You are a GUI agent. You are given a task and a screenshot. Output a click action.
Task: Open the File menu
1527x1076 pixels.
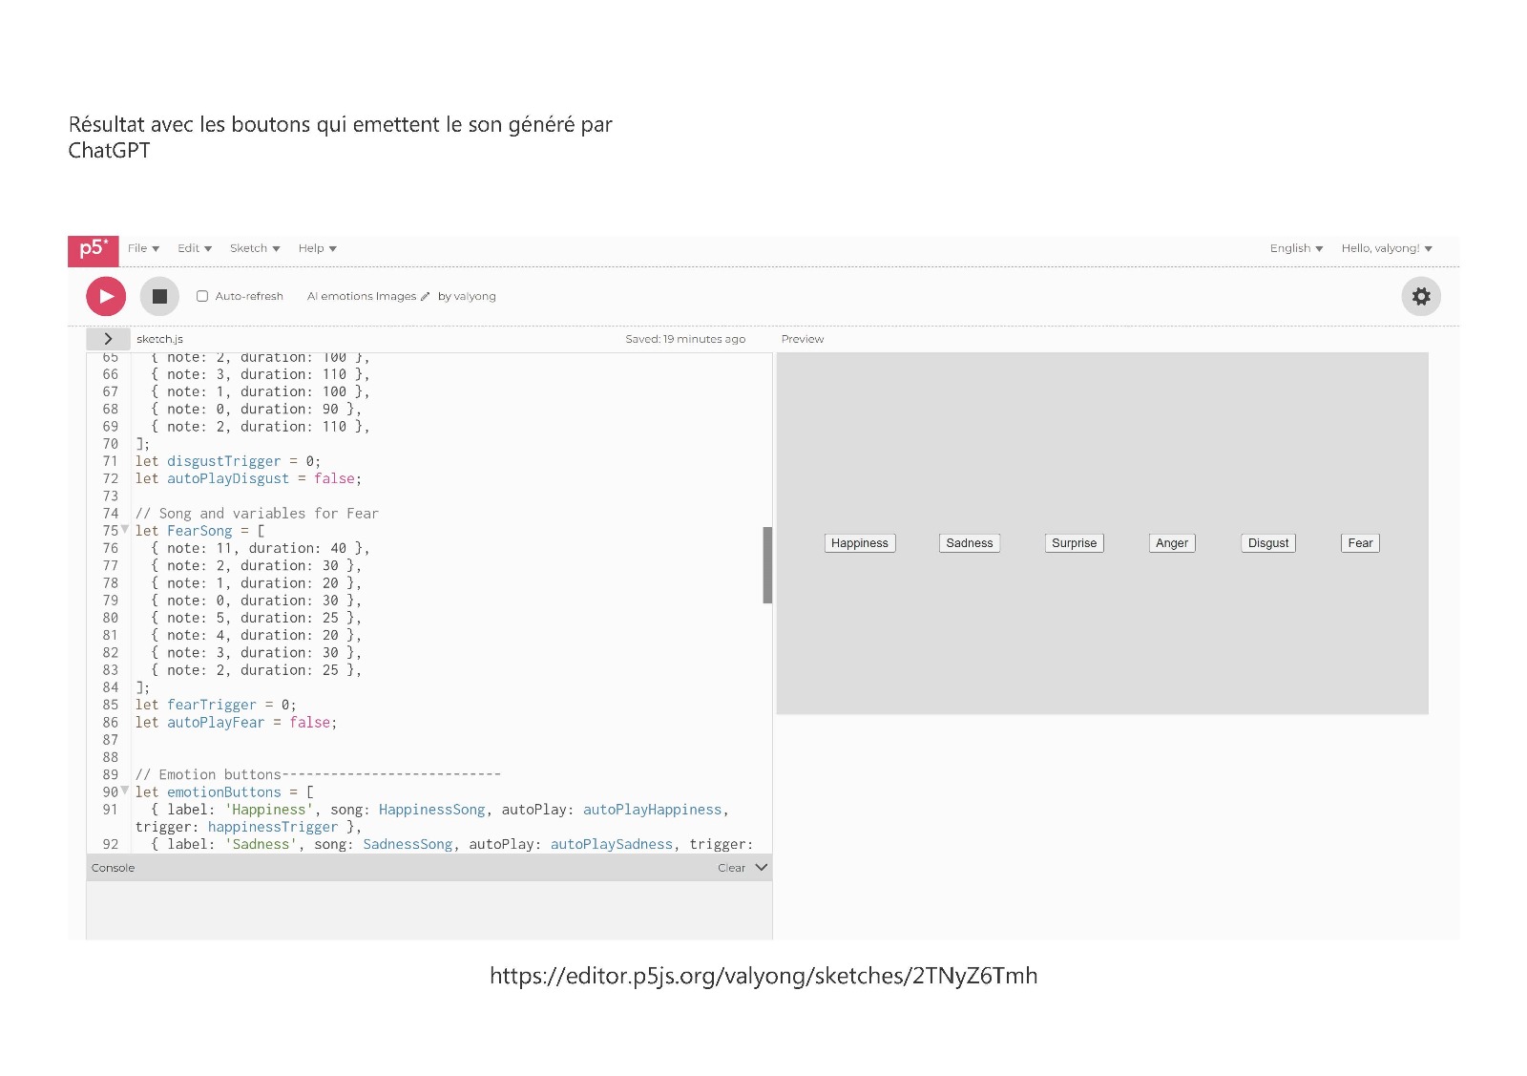click(143, 248)
